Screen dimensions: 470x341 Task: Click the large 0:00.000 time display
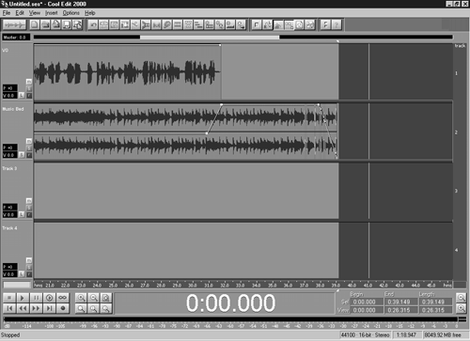(230, 302)
